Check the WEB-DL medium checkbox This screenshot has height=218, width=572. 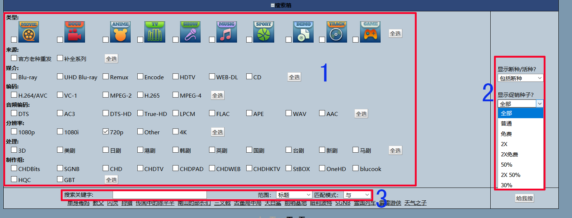(x=212, y=76)
